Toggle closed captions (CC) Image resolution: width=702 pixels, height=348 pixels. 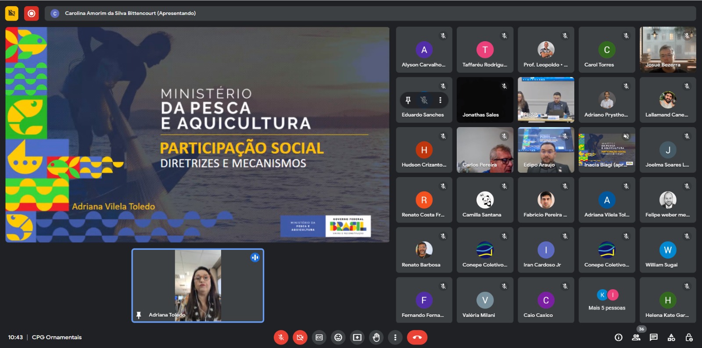[319, 337]
